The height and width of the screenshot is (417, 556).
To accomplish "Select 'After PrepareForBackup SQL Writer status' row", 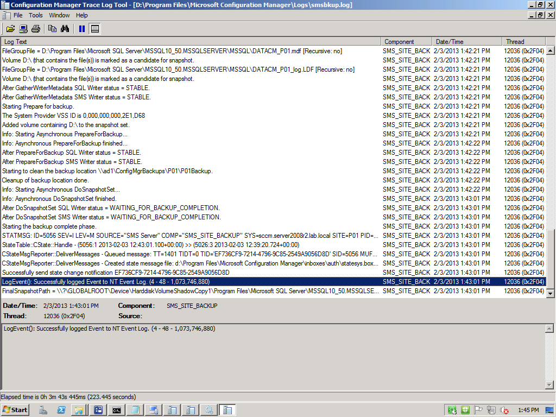I will [x=273, y=153].
